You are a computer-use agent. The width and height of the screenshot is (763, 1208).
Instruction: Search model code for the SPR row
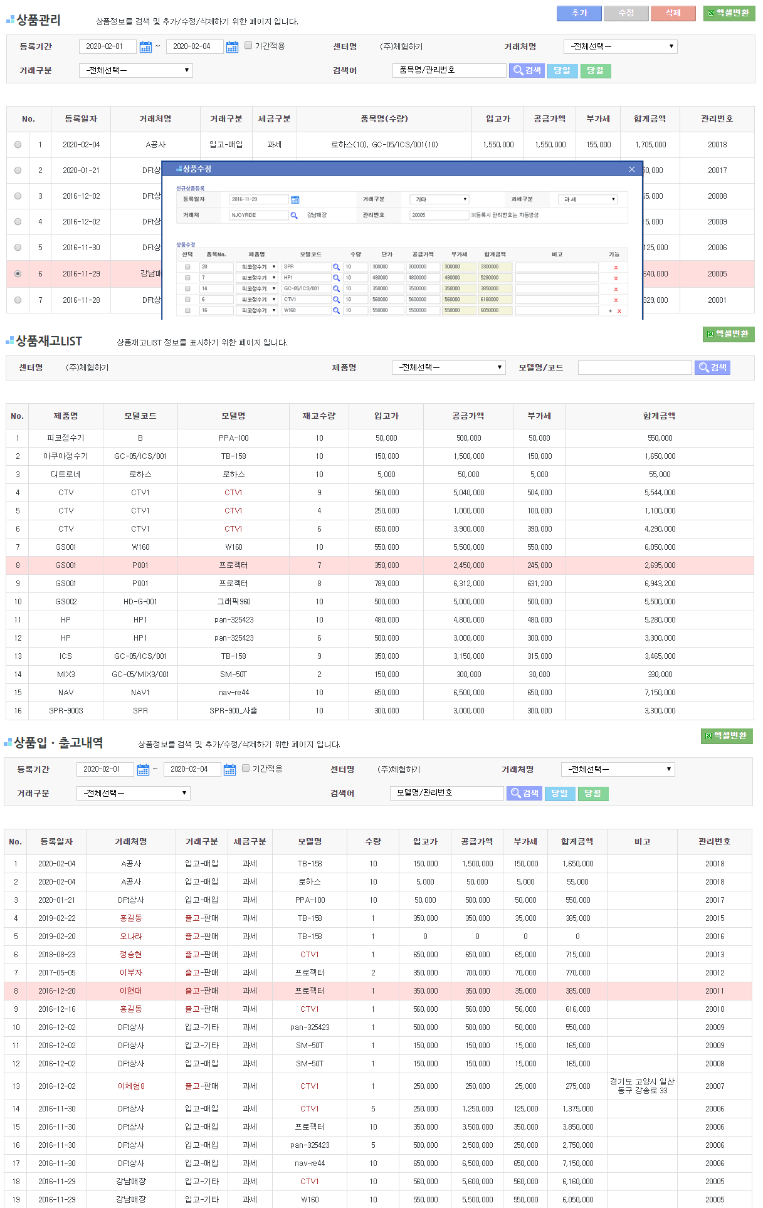point(336,267)
